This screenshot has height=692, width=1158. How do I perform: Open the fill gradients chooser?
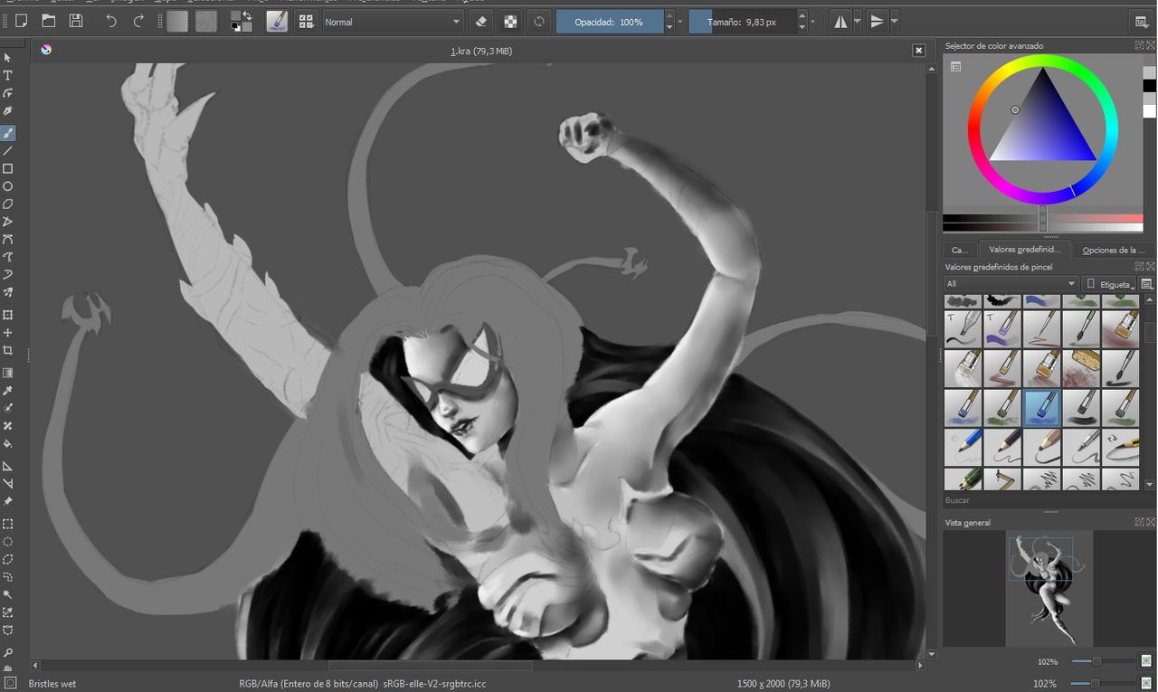[177, 21]
